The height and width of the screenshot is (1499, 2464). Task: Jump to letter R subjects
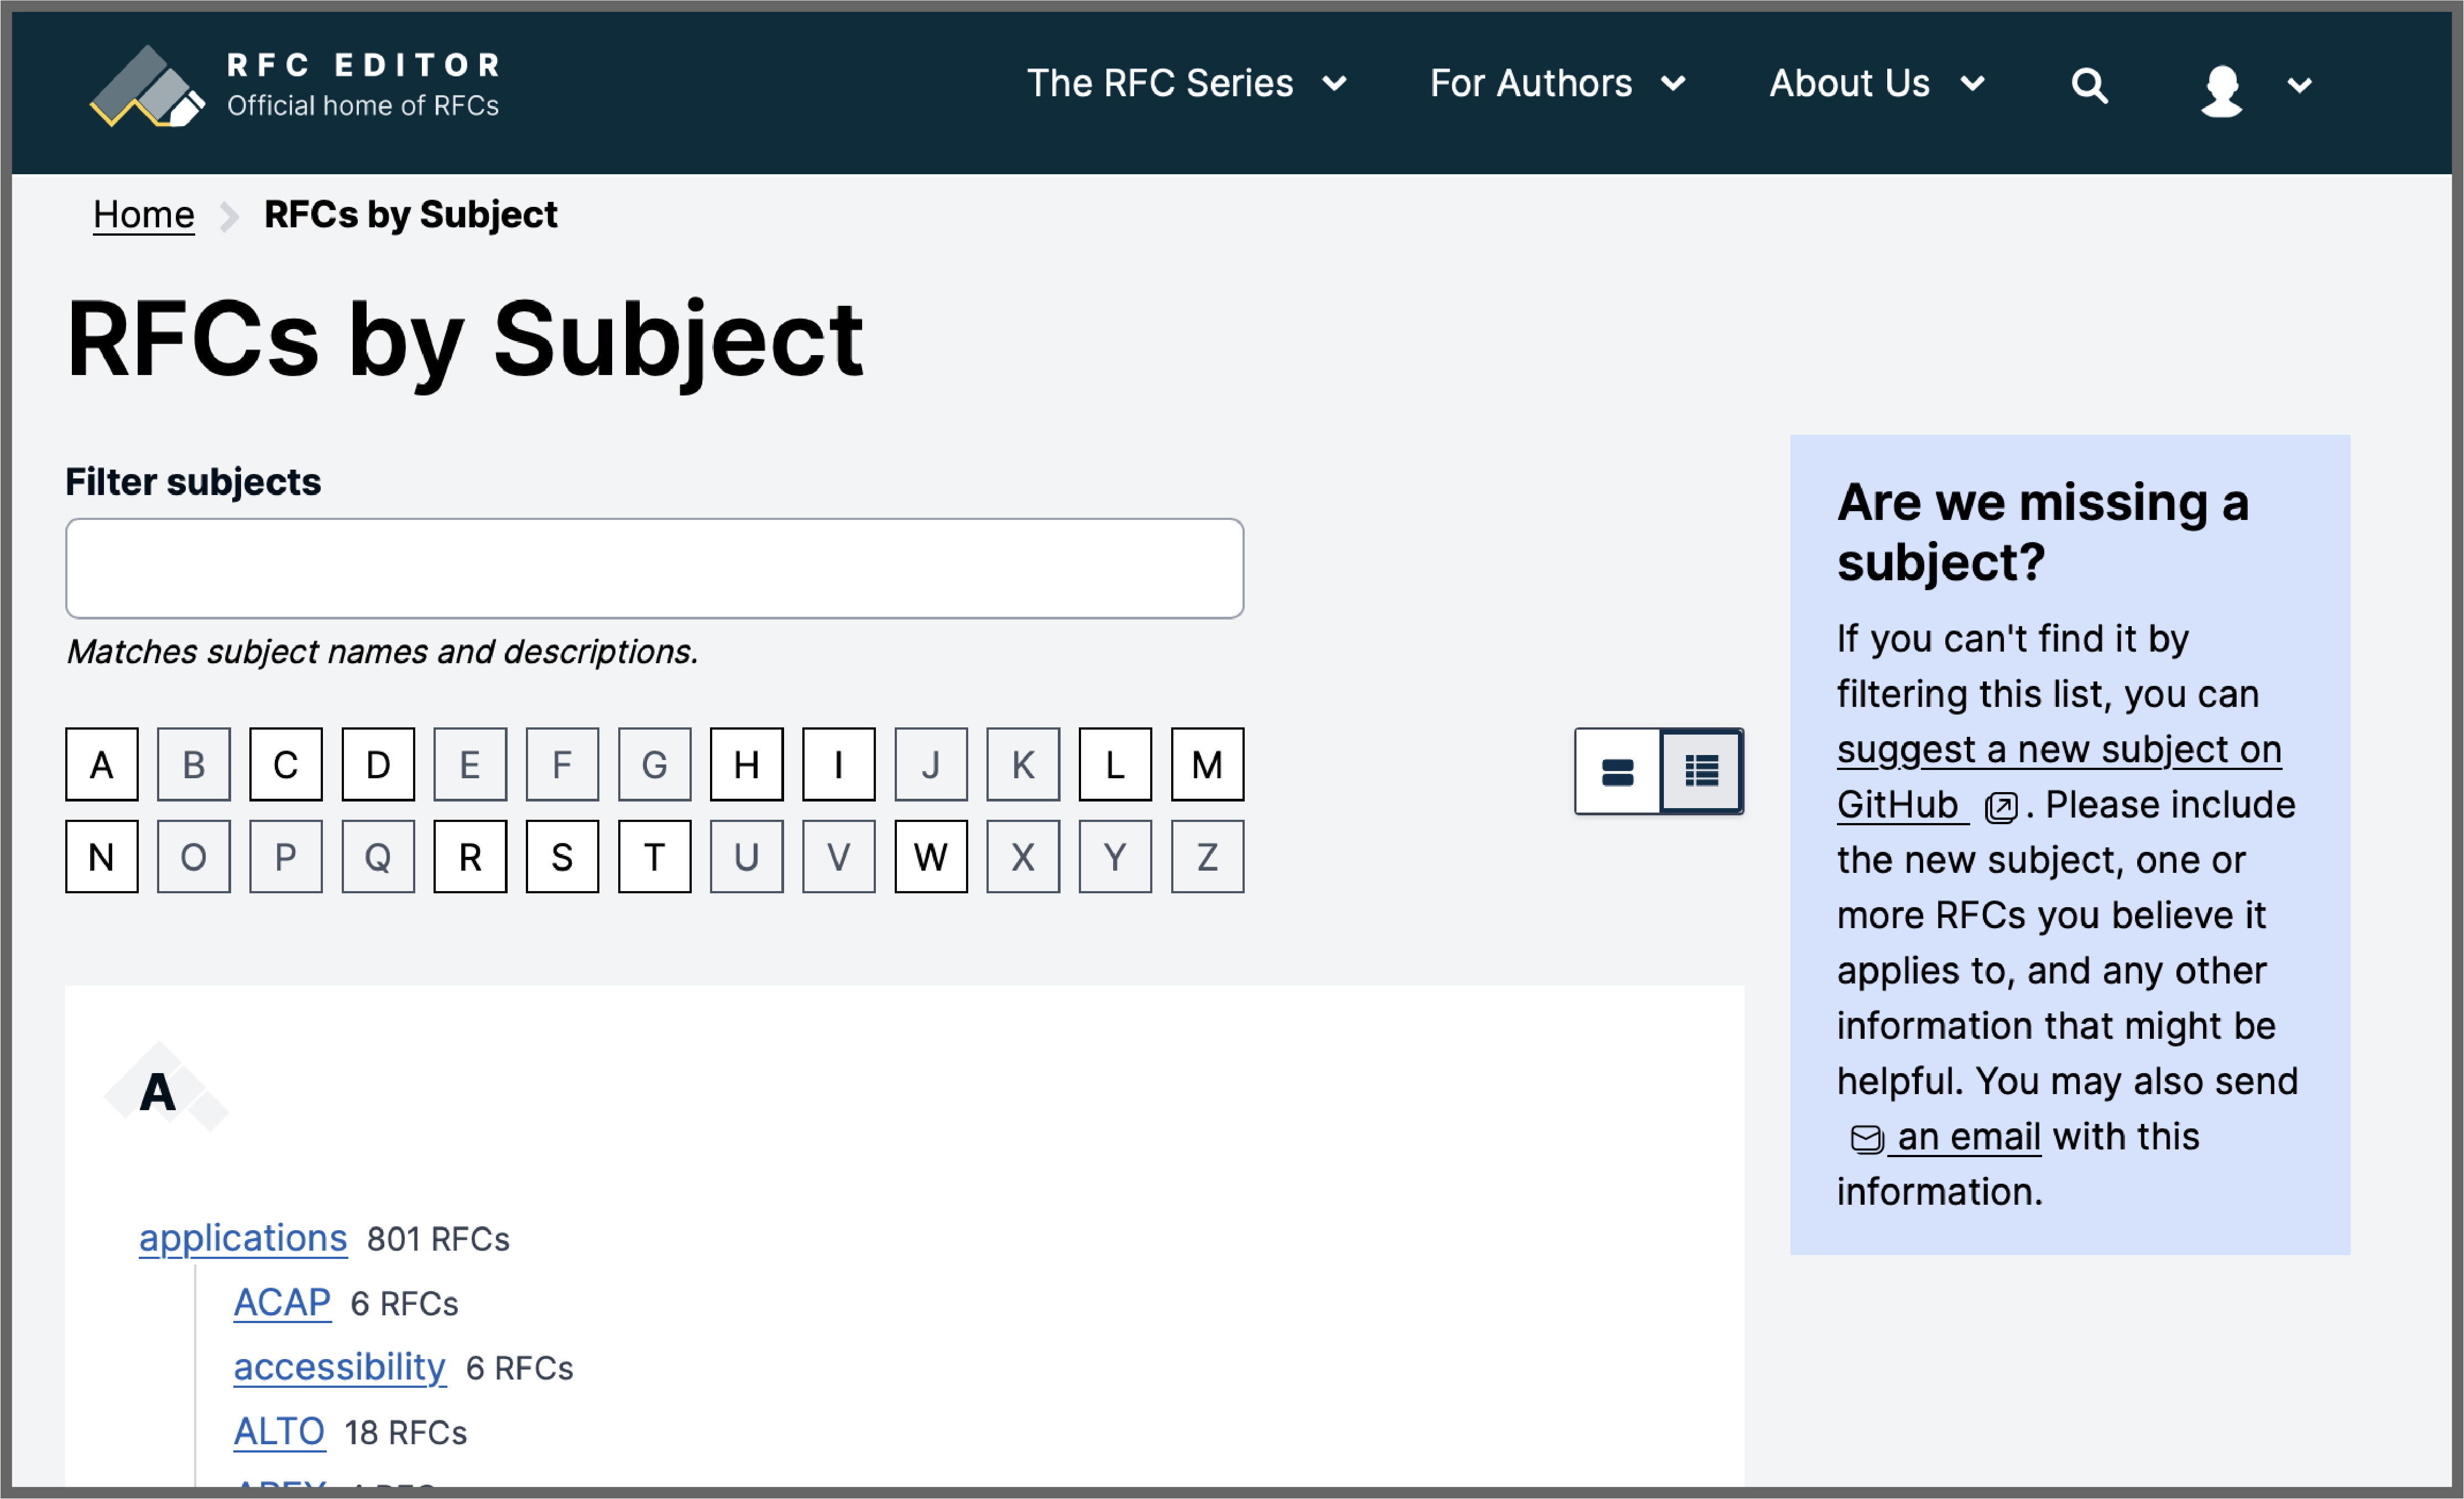(470, 856)
